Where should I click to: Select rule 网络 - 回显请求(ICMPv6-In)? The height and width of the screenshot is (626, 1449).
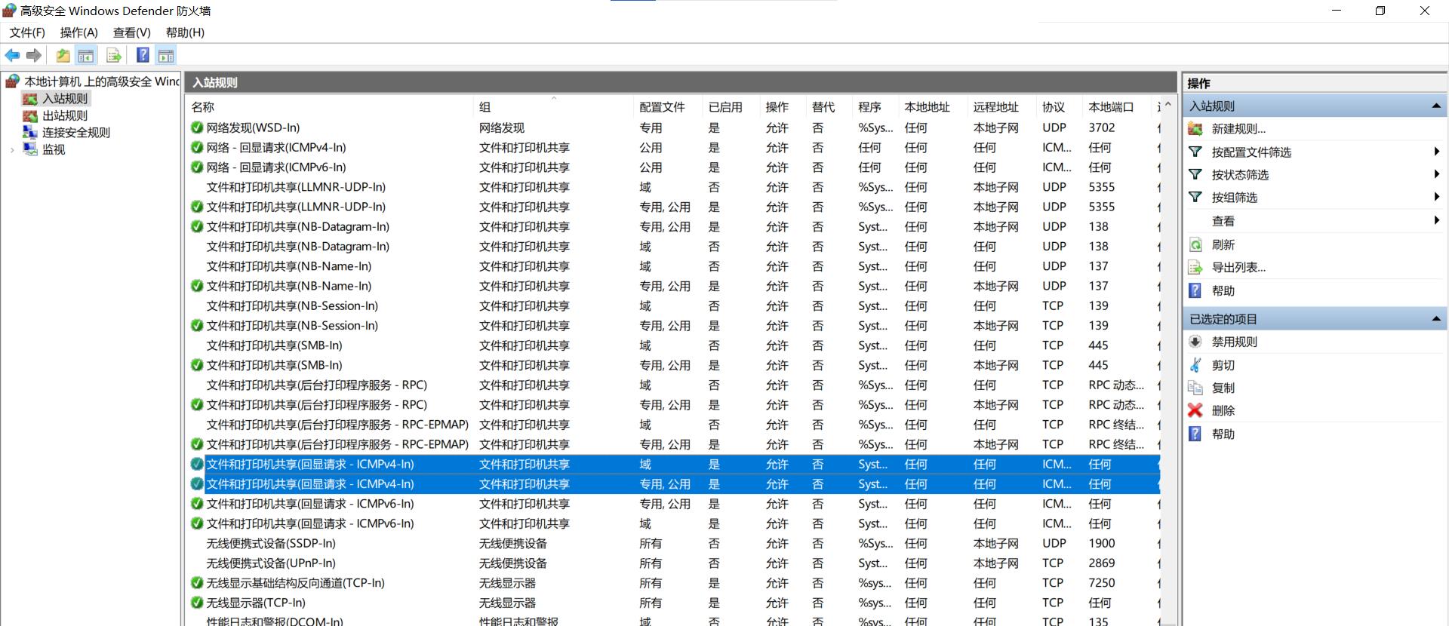pyautogui.click(x=276, y=167)
